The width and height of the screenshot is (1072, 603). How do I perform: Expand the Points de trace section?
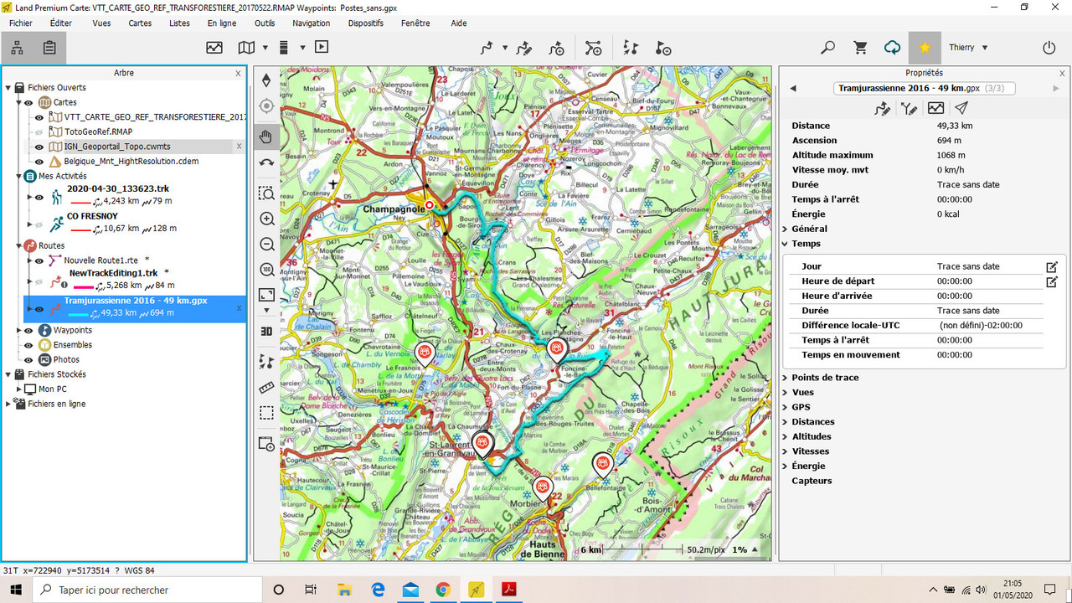pos(785,378)
